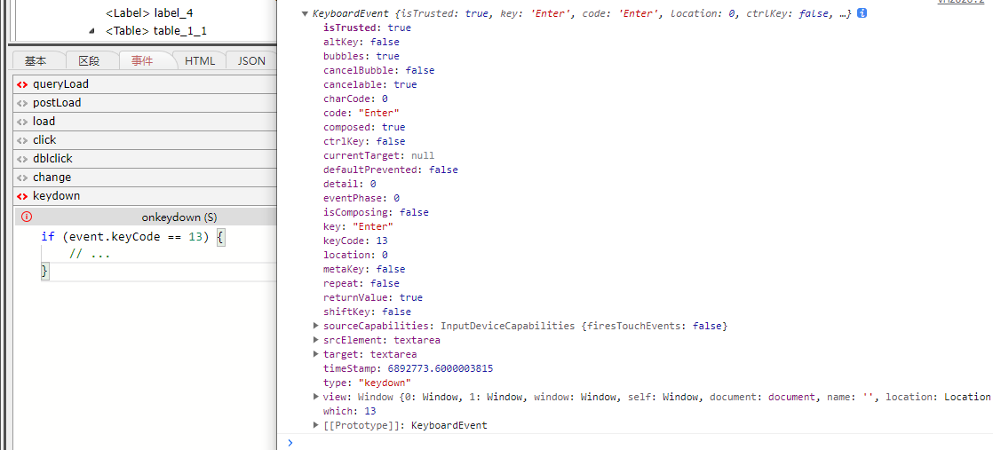This screenshot has height=450, width=993.
Task: Open the click event row
Action: [145, 140]
